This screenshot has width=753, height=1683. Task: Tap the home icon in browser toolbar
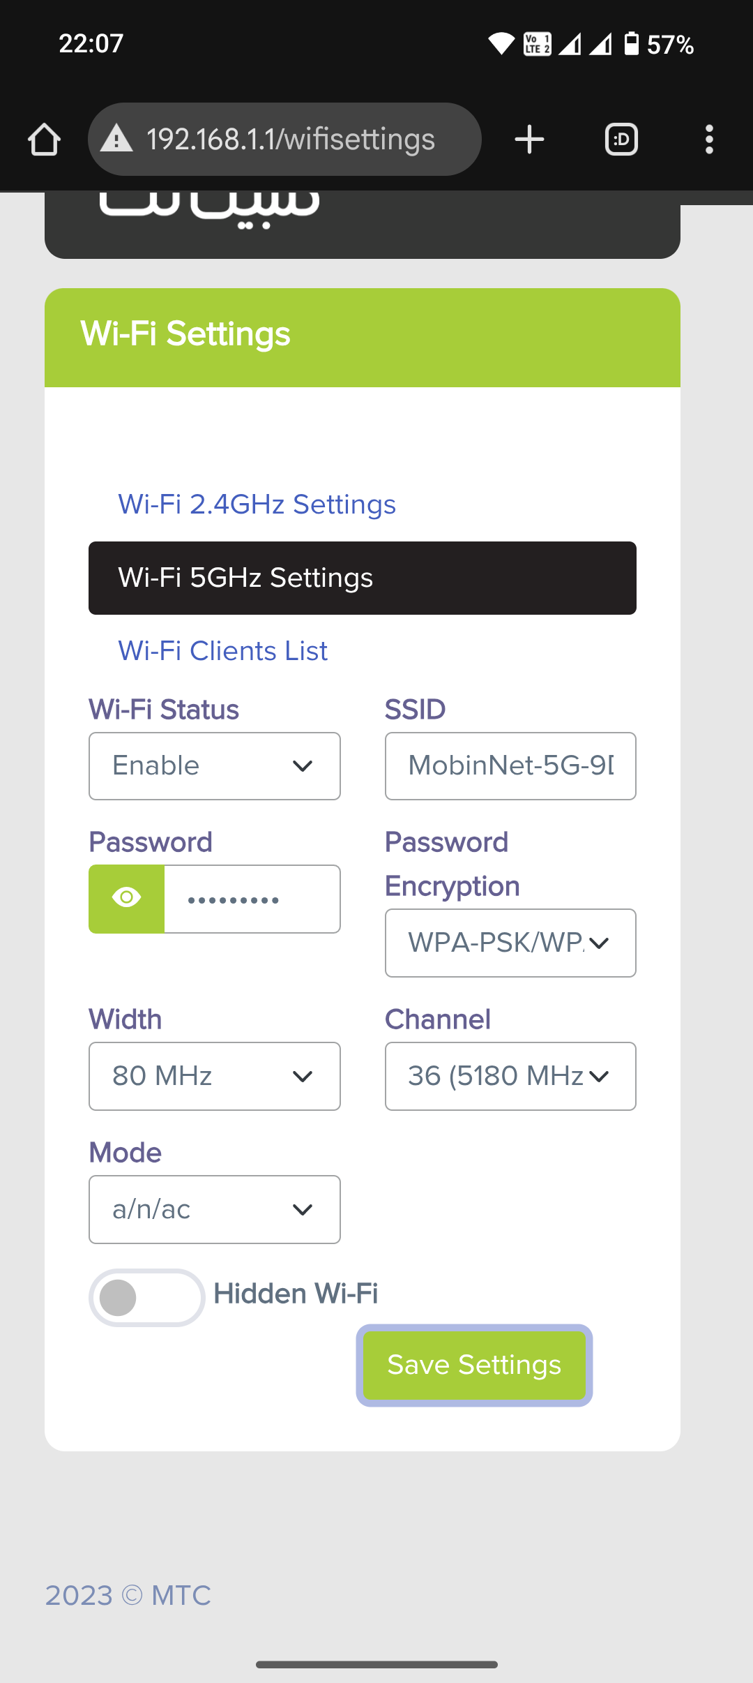click(x=44, y=138)
